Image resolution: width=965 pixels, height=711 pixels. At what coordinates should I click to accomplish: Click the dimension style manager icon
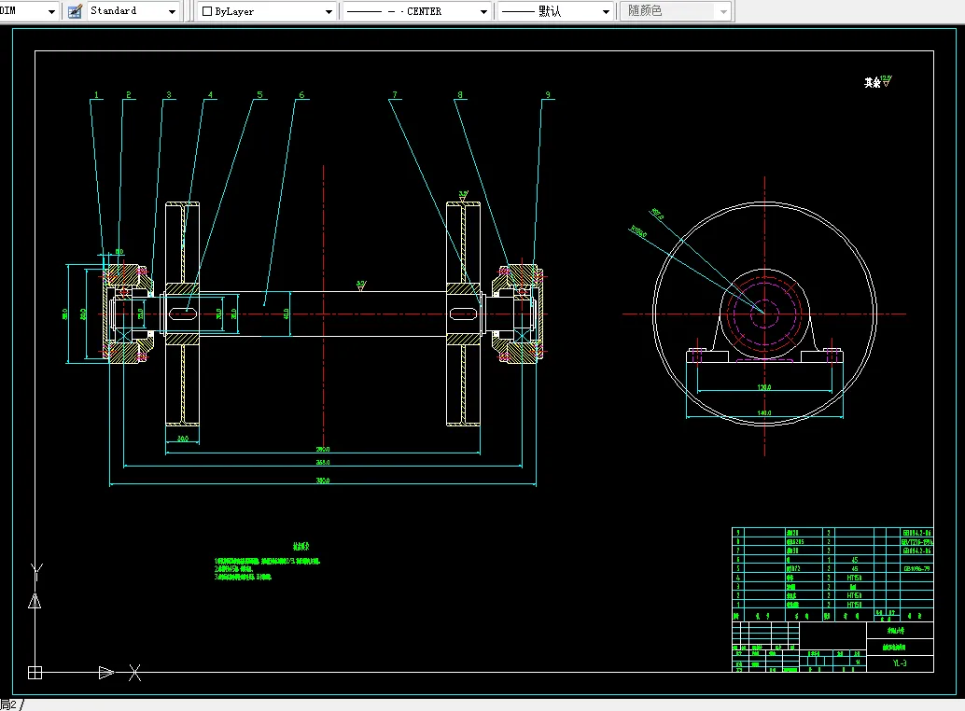click(75, 11)
